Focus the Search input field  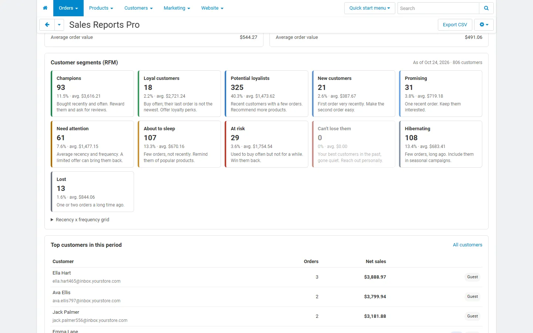(x=438, y=8)
